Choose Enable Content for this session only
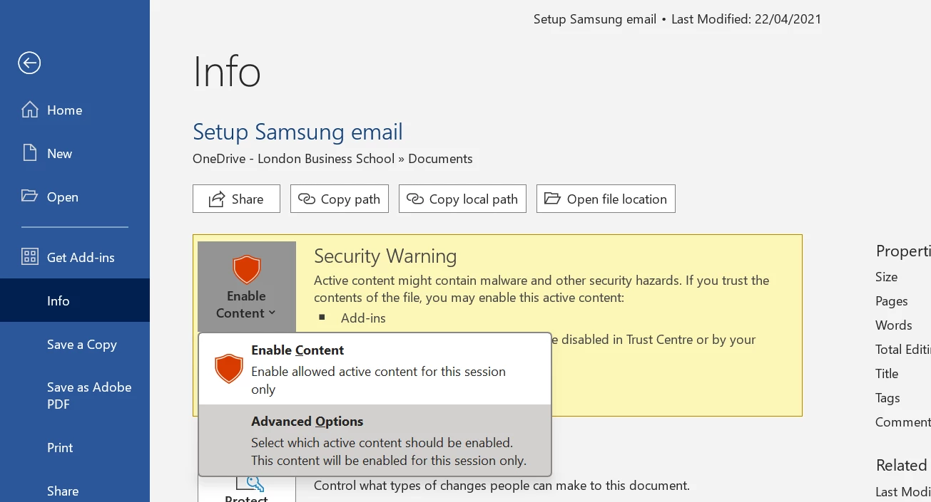Viewport: 931px width, 502px height. 375,370
